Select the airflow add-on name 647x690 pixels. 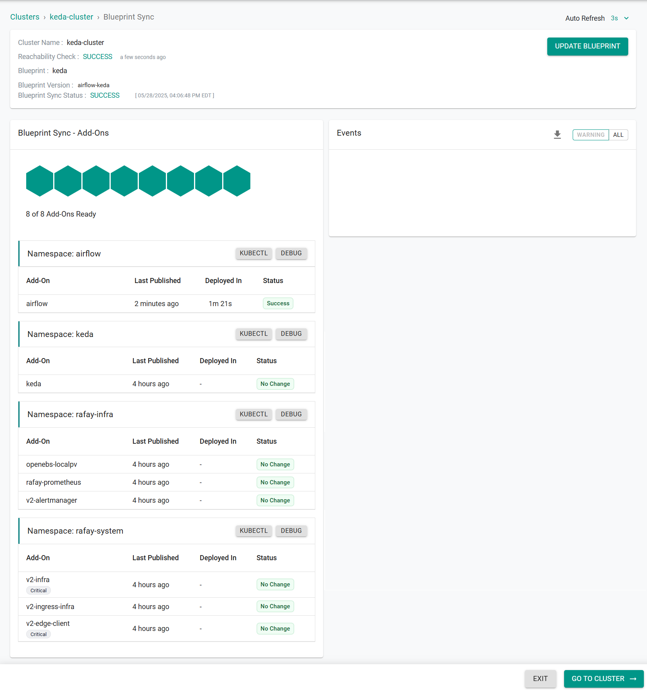pos(37,304)
